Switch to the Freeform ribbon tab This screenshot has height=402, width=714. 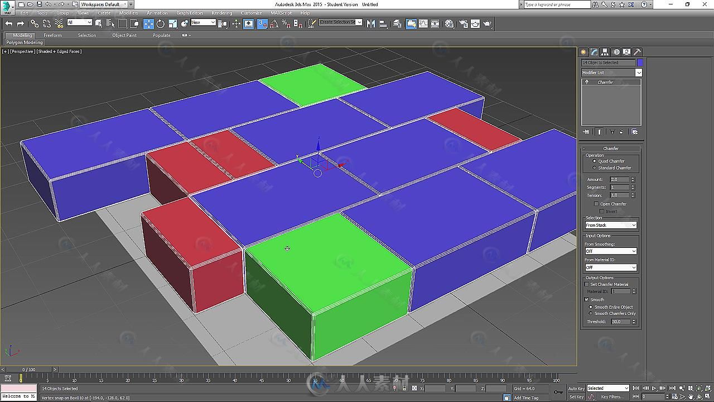[x=52, y=35]
